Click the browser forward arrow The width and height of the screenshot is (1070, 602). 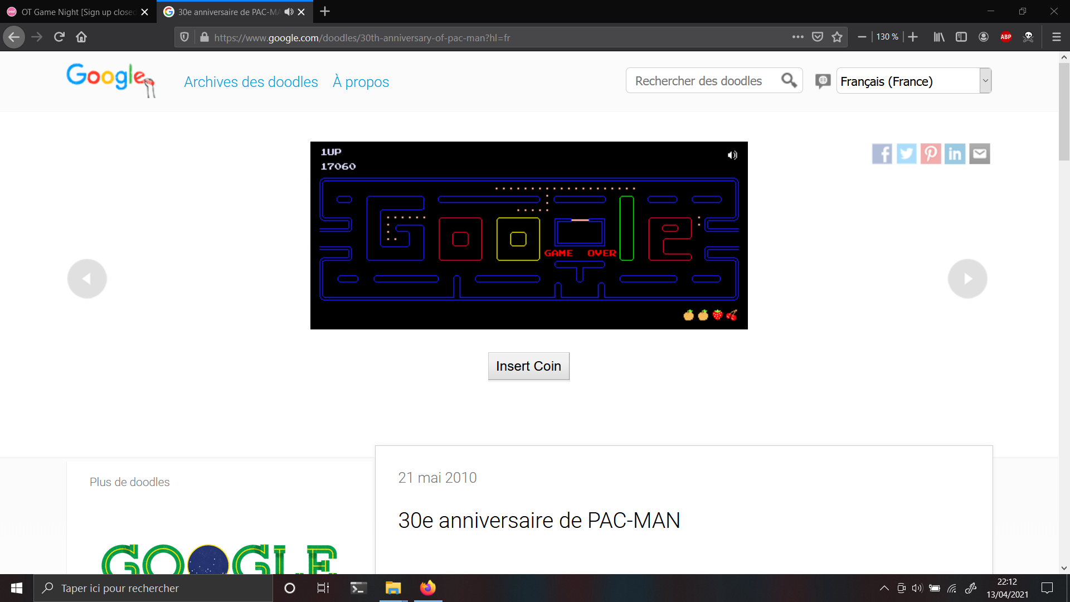pyautogui.click(x=37, y=37)
